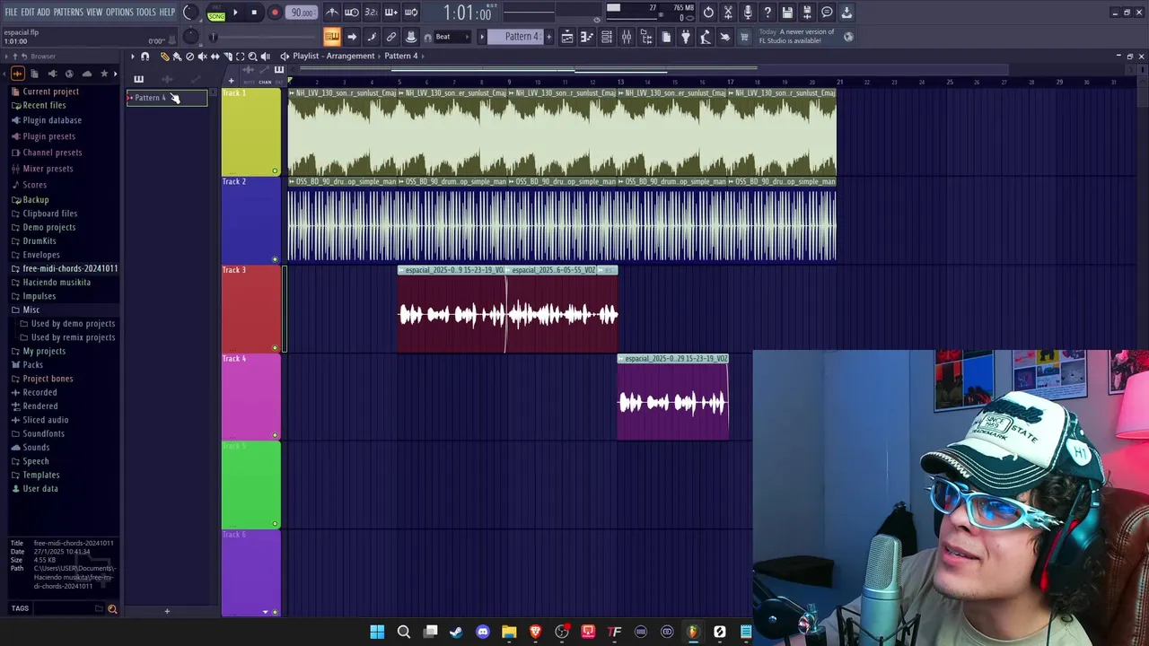Click the Save project floppy icon
1149x646 pixels.
point(787,13)
